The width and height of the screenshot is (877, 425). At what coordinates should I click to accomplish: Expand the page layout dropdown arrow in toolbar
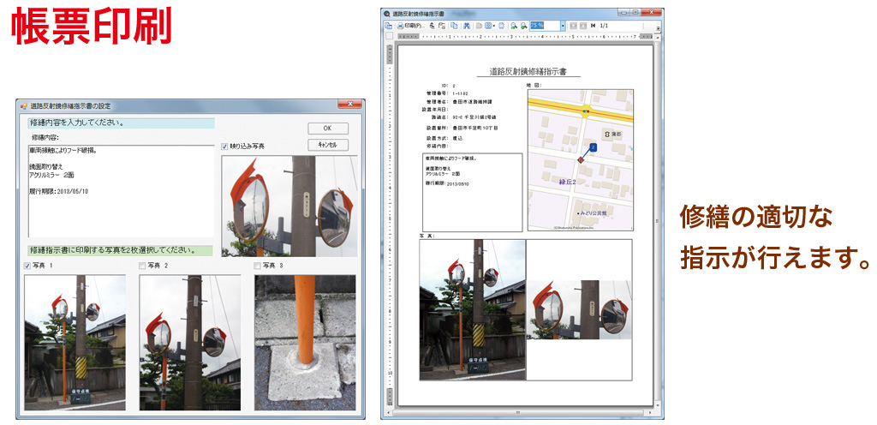point(494,27)
